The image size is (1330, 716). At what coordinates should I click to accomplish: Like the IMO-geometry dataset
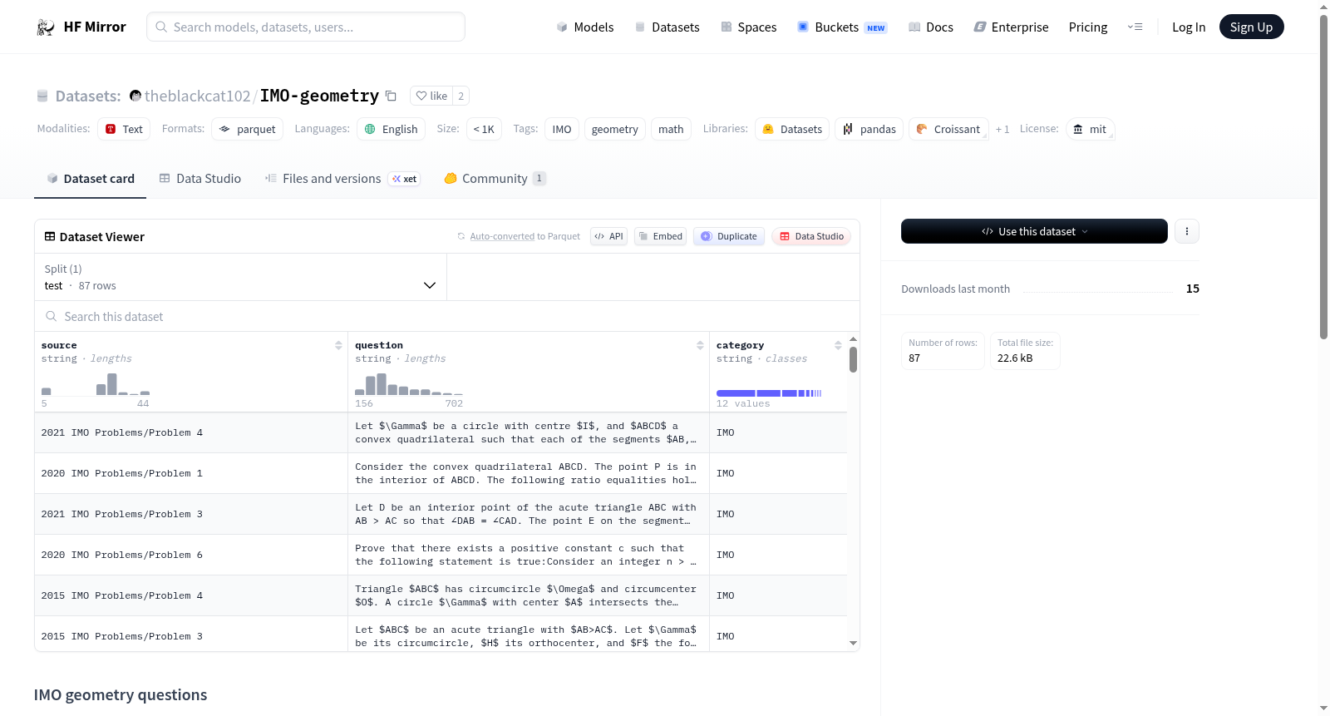[432, 96]
